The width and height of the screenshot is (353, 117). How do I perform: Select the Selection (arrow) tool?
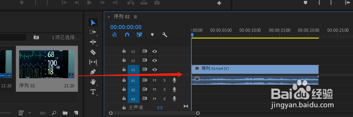coord(93,22)
